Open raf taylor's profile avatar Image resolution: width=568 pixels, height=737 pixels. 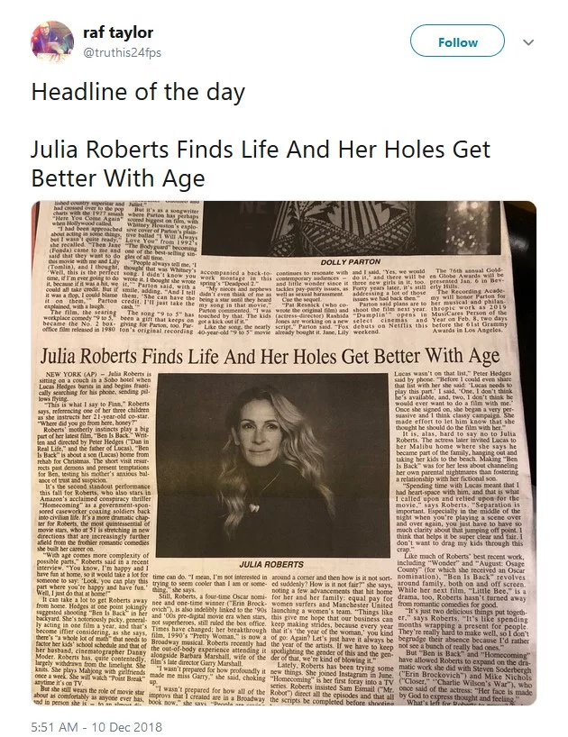pos(52,41)
